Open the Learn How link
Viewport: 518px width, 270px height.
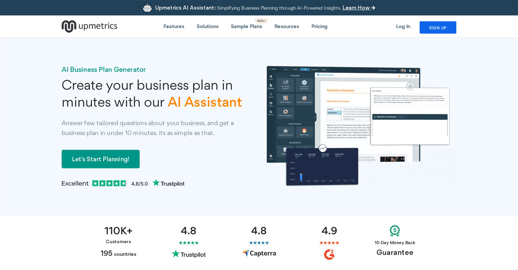(x=359, y=8)
